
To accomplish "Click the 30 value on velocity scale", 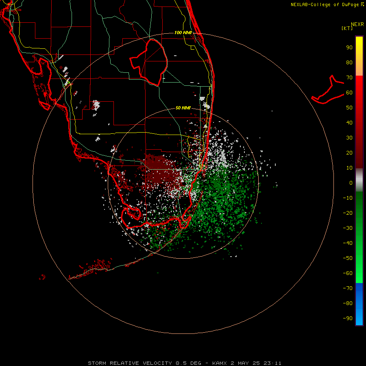I will (349, 138).
